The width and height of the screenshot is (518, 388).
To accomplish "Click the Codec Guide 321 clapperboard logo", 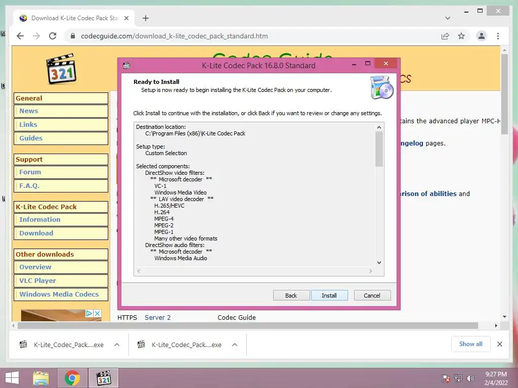I will tap(61, 68).
